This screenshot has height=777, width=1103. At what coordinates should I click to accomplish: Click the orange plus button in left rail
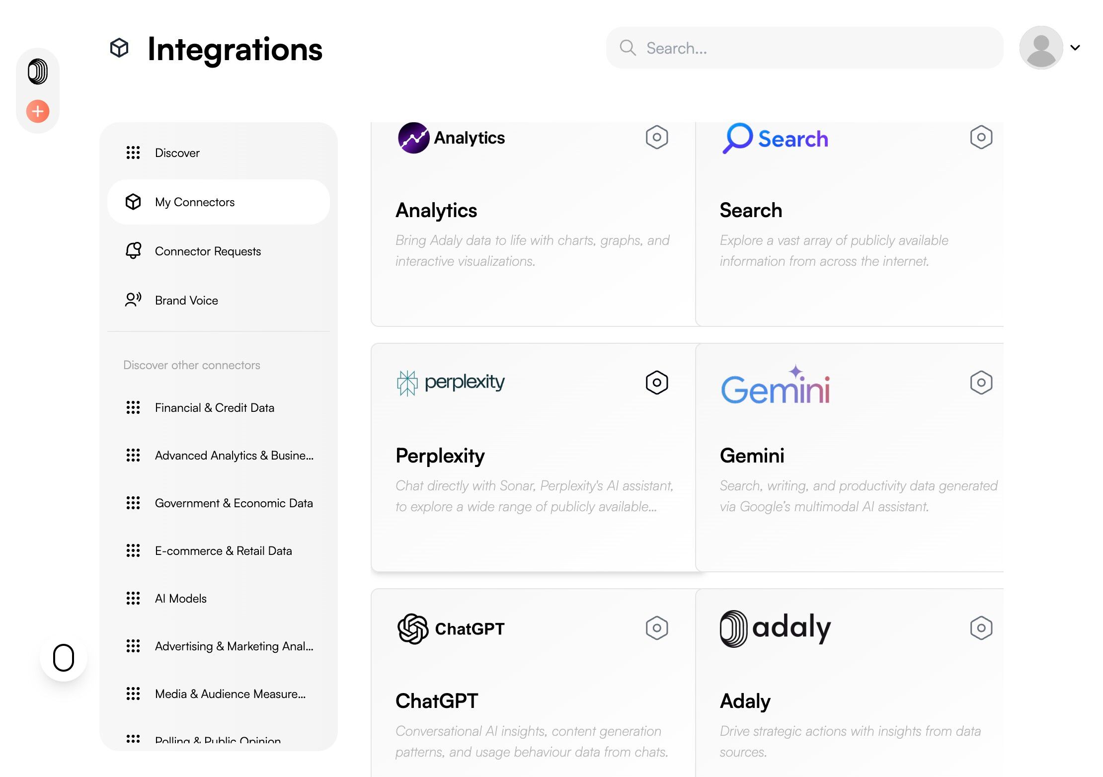pos(38,111)
